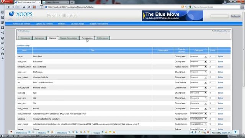Switch to the Catégories tab
The width and height of the screenshot is (245, 138).
pyautogui.click(x=39, y=38)
